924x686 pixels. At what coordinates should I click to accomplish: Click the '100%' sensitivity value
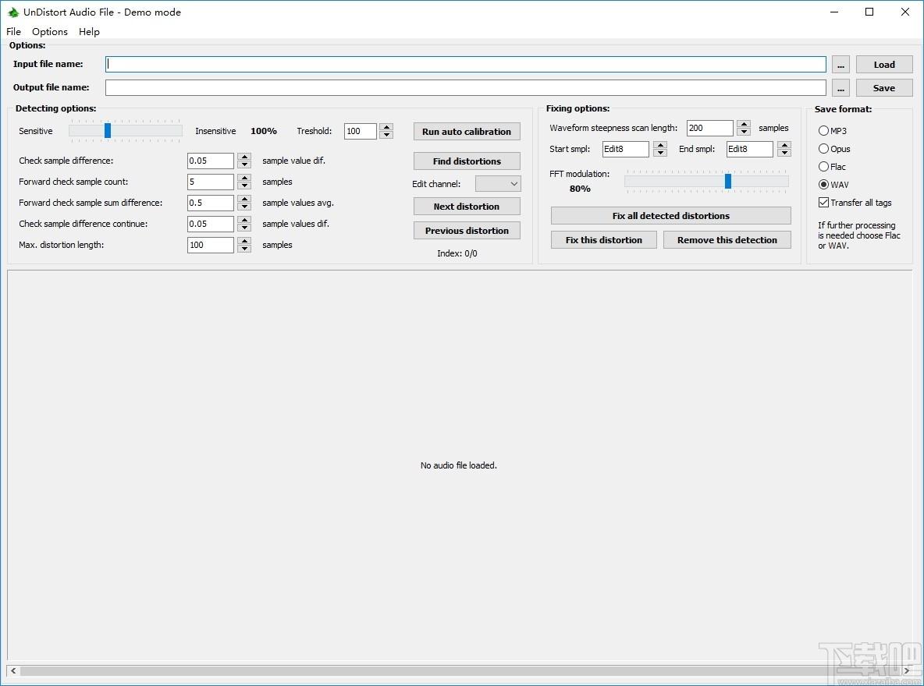tap(264, 131)
